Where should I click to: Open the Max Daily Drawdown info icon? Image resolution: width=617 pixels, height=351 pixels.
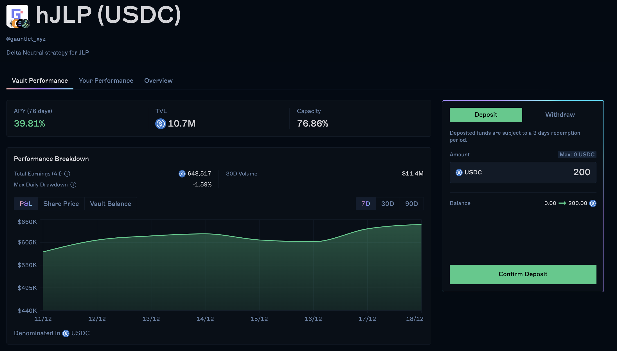pyautogui.click(x=73, y=185)
